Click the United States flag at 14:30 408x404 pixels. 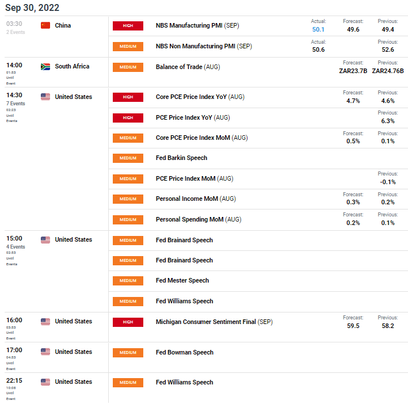pos(45,97)
